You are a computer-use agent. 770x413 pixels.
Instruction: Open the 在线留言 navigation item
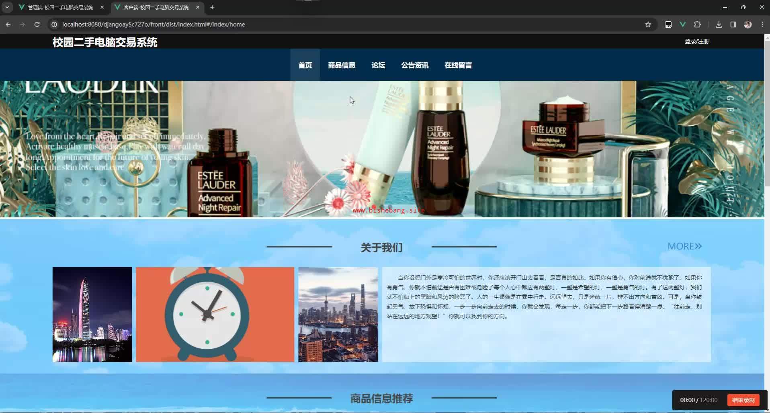(458, 65)
